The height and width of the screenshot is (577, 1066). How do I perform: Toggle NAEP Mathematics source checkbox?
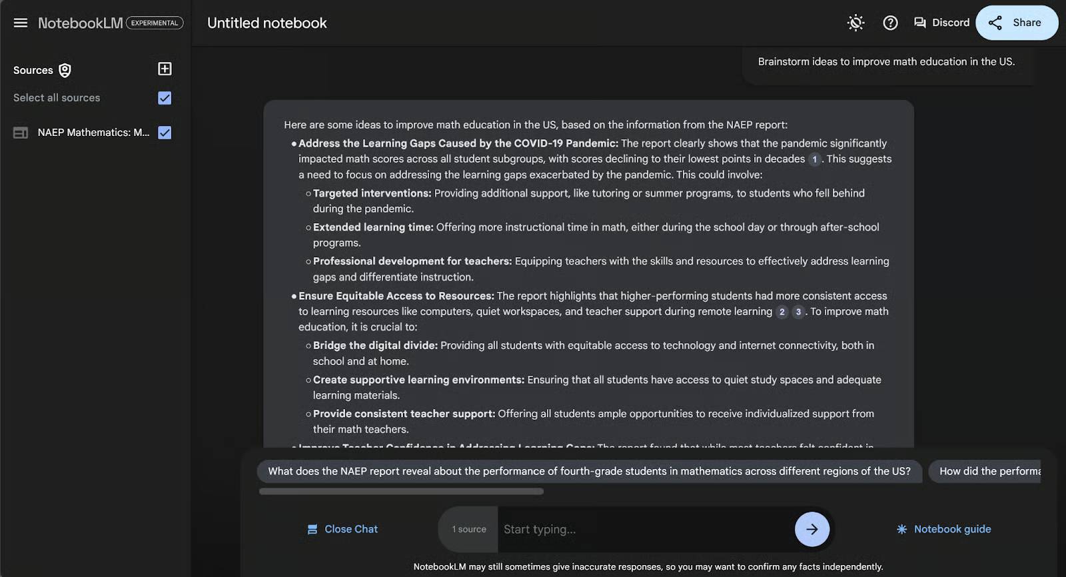point(165,133)
